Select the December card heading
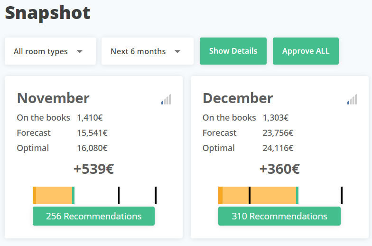This screenshot has height=246, width=372. click(x=238, y=98)
